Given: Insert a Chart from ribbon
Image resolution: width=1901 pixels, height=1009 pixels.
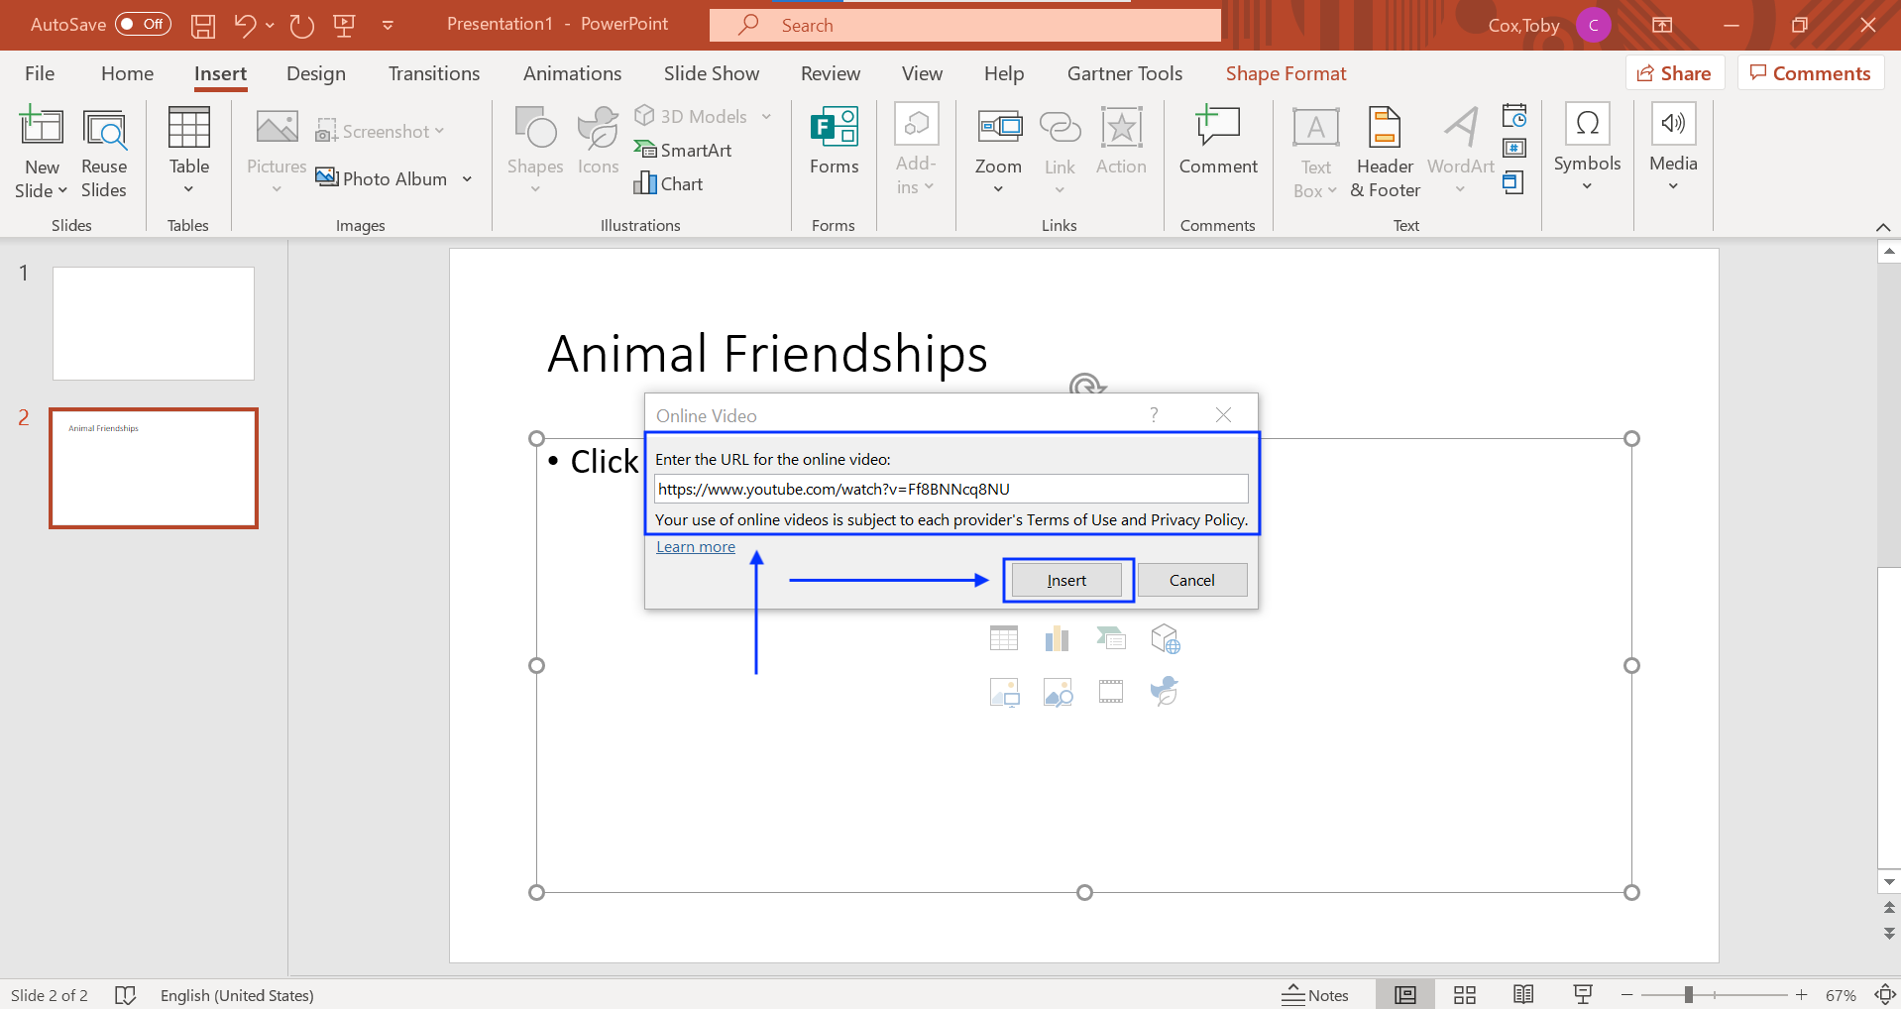Looking at the screenshot, I should pos(668,183).
